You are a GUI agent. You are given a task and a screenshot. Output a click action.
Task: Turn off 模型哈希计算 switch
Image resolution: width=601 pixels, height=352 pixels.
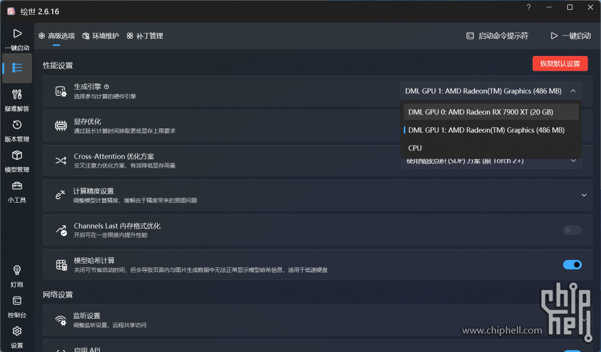(572, 265)
